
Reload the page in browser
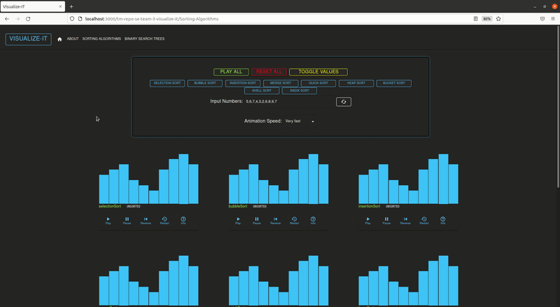tap(28, 19)
